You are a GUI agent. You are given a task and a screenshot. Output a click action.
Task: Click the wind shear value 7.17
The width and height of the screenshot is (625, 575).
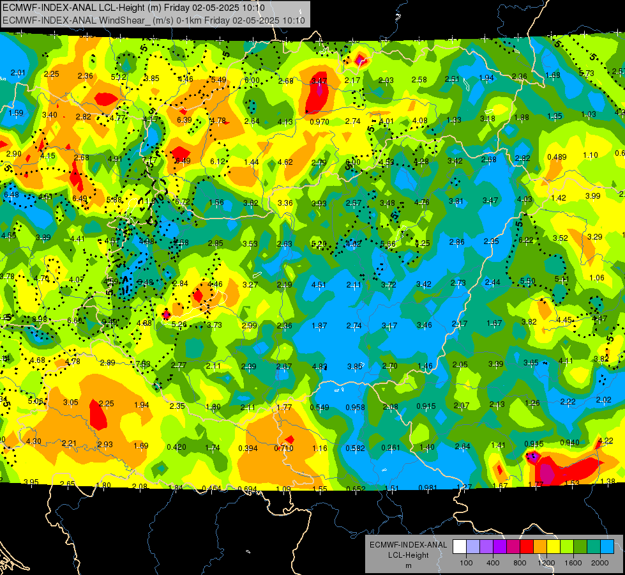[x=150, y=160]
